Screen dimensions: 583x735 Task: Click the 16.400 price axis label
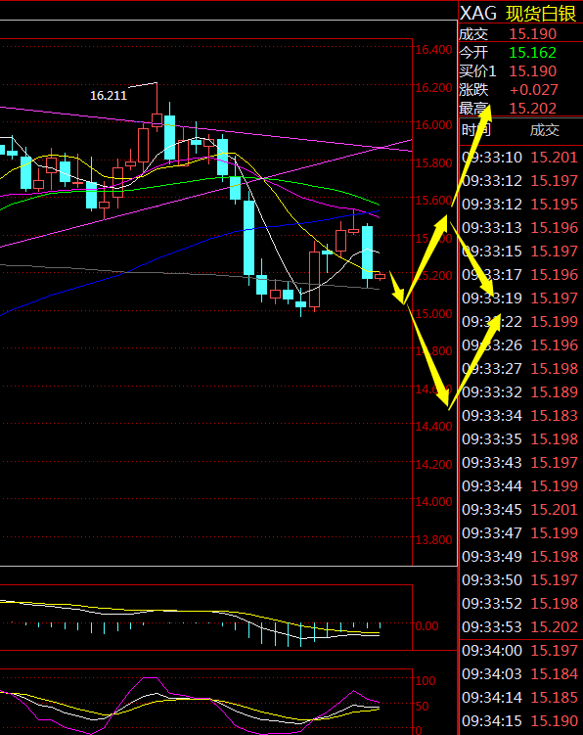point(433,50)
